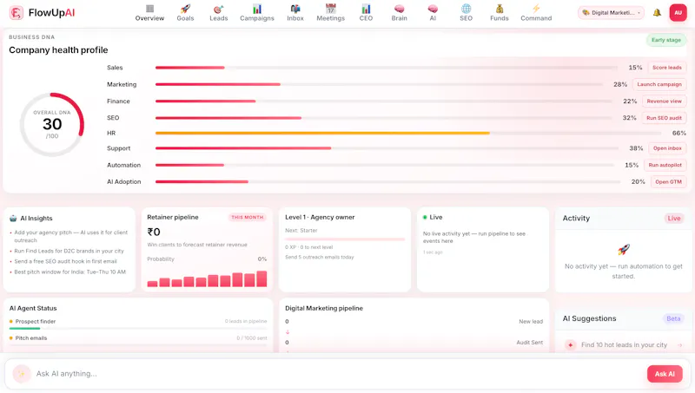Click 'Run Find Leads for D2C brands' insight

pyautogui.click(x=69, y=251)
